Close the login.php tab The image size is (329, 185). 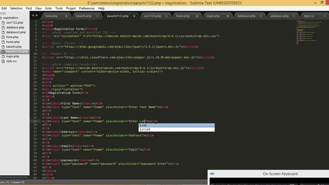click(227, 16)
